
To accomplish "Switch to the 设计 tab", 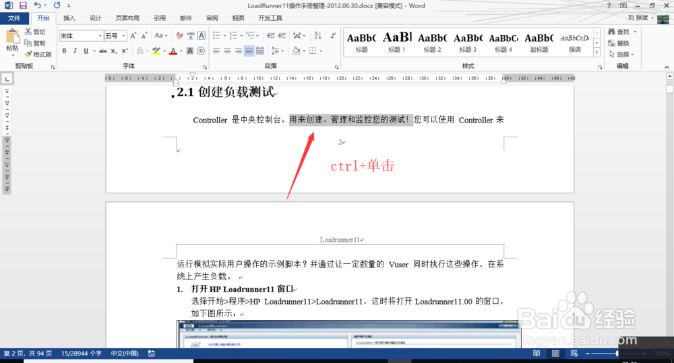I will 95,18.
